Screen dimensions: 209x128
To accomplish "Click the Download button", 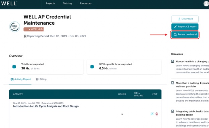I will click(185, 19).
